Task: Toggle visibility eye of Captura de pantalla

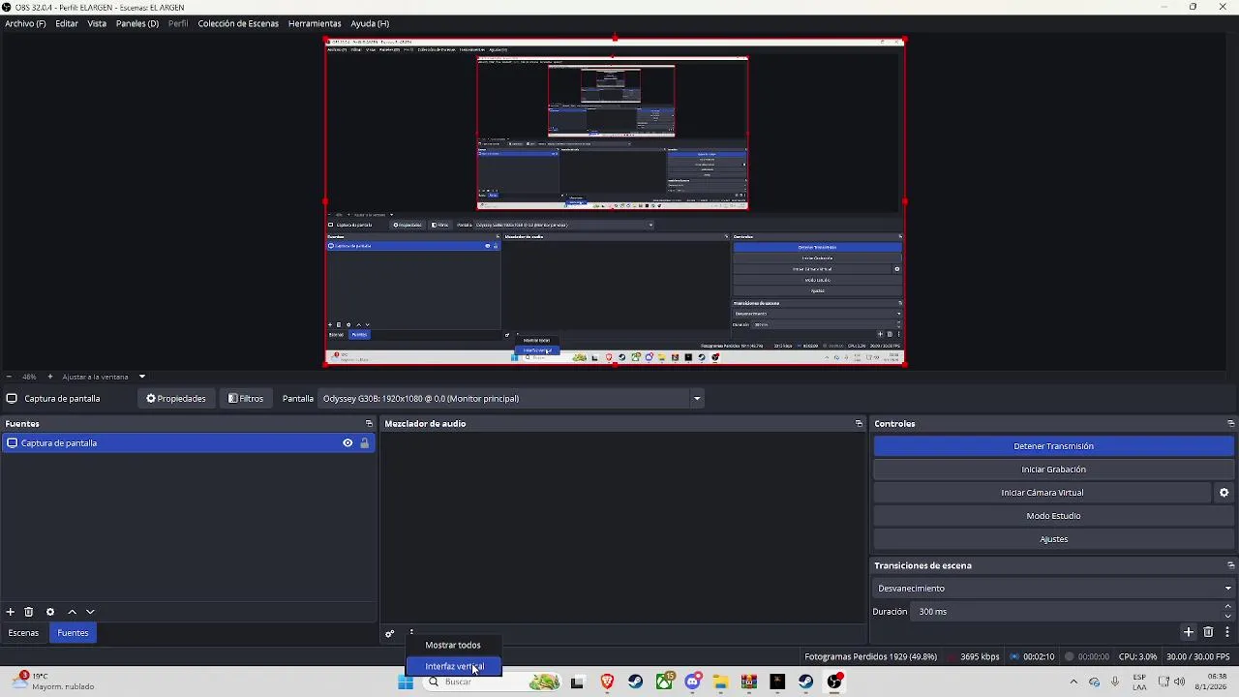Action: click(x=348, y=443)
